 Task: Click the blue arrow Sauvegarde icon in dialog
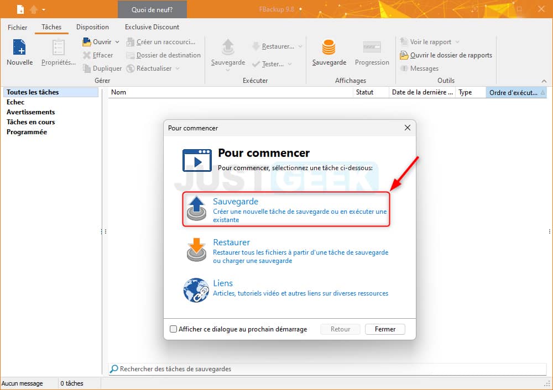coord(196,209)
